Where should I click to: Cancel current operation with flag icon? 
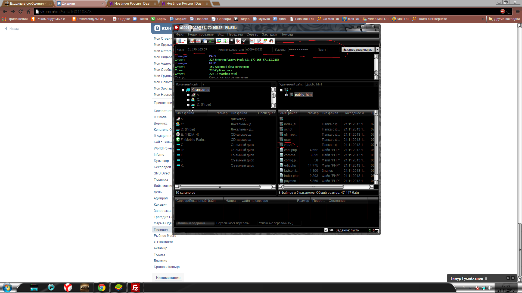click(232, 41)
